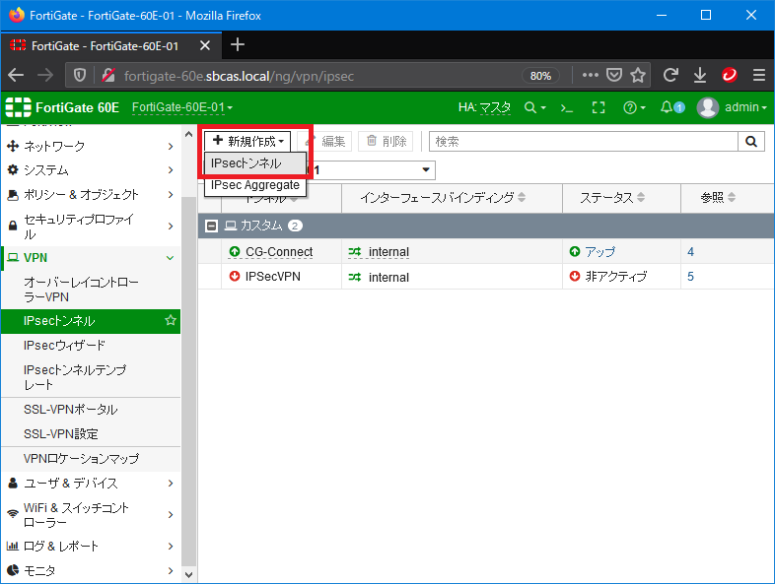The height and width of the screenshot is (584, 775).
Task: Toggle fullscreen mode icon
Action: click(599, 107)
